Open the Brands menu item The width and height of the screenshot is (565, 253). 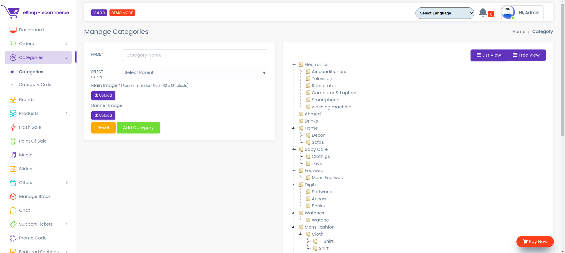(27, 100)
